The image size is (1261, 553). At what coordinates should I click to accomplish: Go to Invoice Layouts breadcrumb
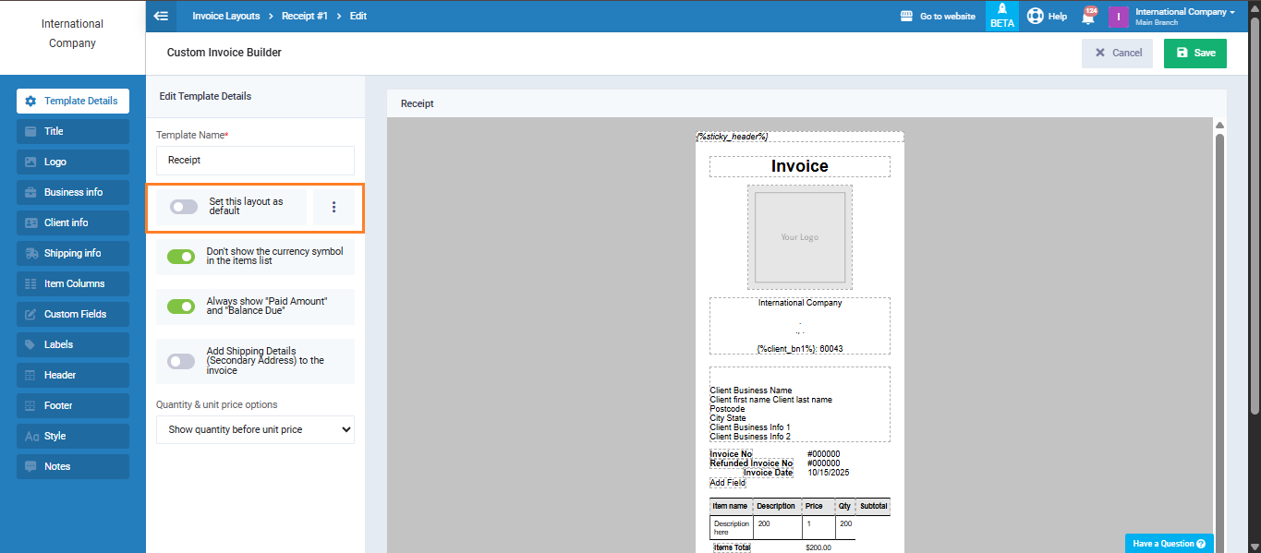click(225, 16)
